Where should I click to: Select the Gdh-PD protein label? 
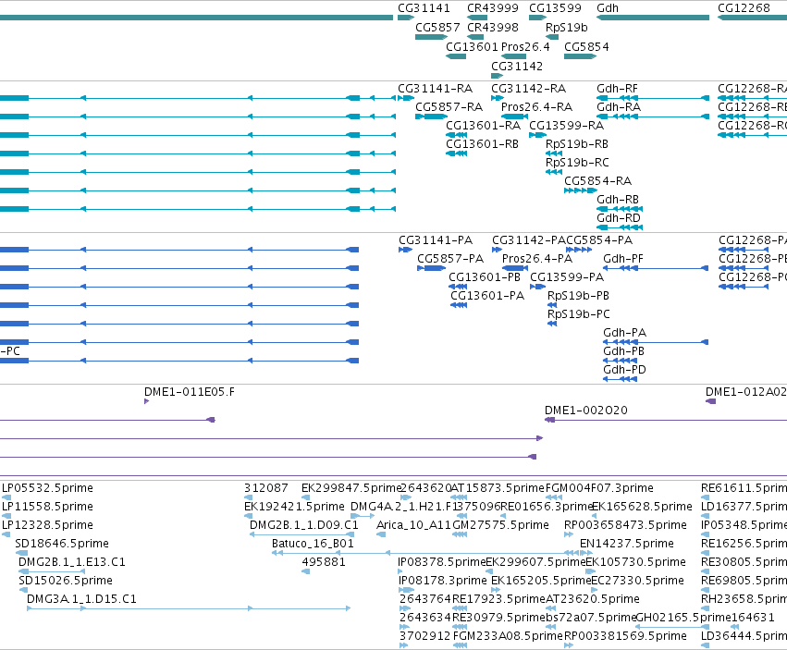tap(624, 370)
